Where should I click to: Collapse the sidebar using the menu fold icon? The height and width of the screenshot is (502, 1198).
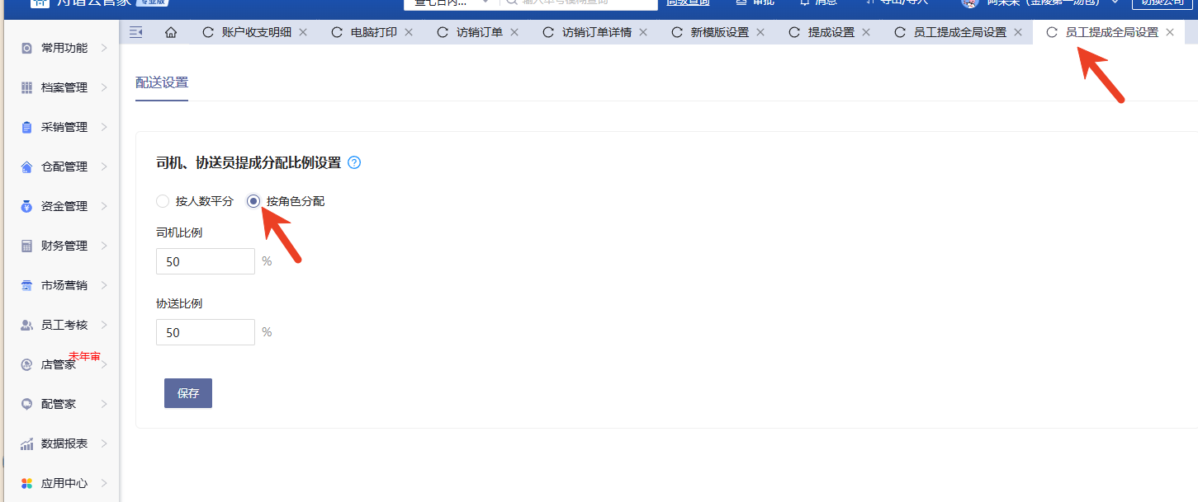136,32
